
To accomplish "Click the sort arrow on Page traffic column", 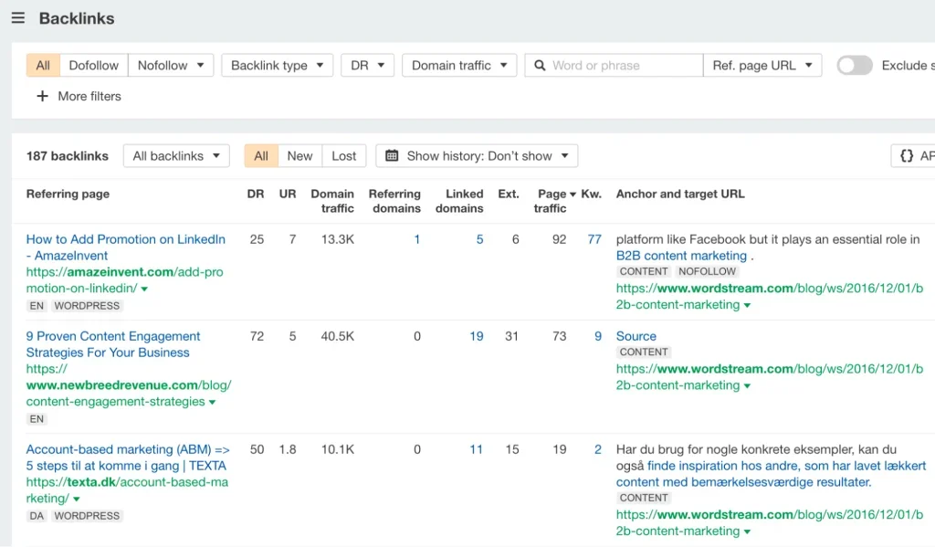I will click(x=575, y=194).
